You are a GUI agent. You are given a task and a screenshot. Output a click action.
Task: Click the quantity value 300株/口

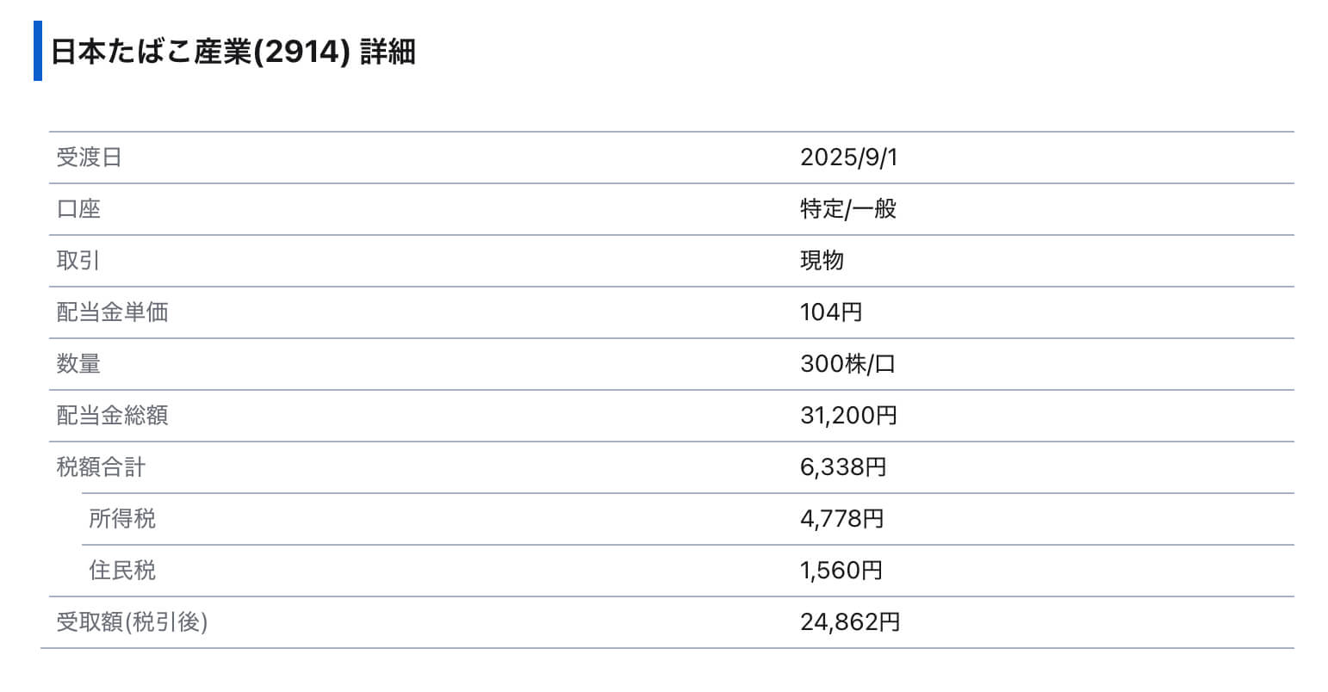(847, 364)
